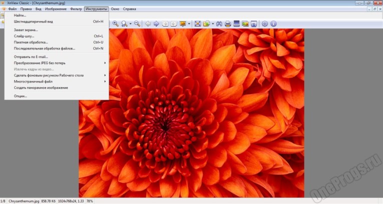Click the XnView app icon in the menu bar
The width and height of the screenshot is (383, 204).
coord(4,9)
